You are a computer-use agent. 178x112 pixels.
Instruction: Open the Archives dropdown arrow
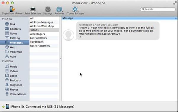[62, 11]
